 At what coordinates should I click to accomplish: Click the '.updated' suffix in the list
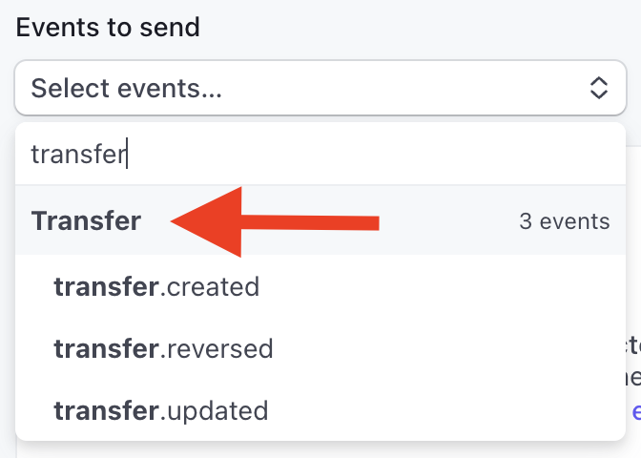tap(213, 411)
